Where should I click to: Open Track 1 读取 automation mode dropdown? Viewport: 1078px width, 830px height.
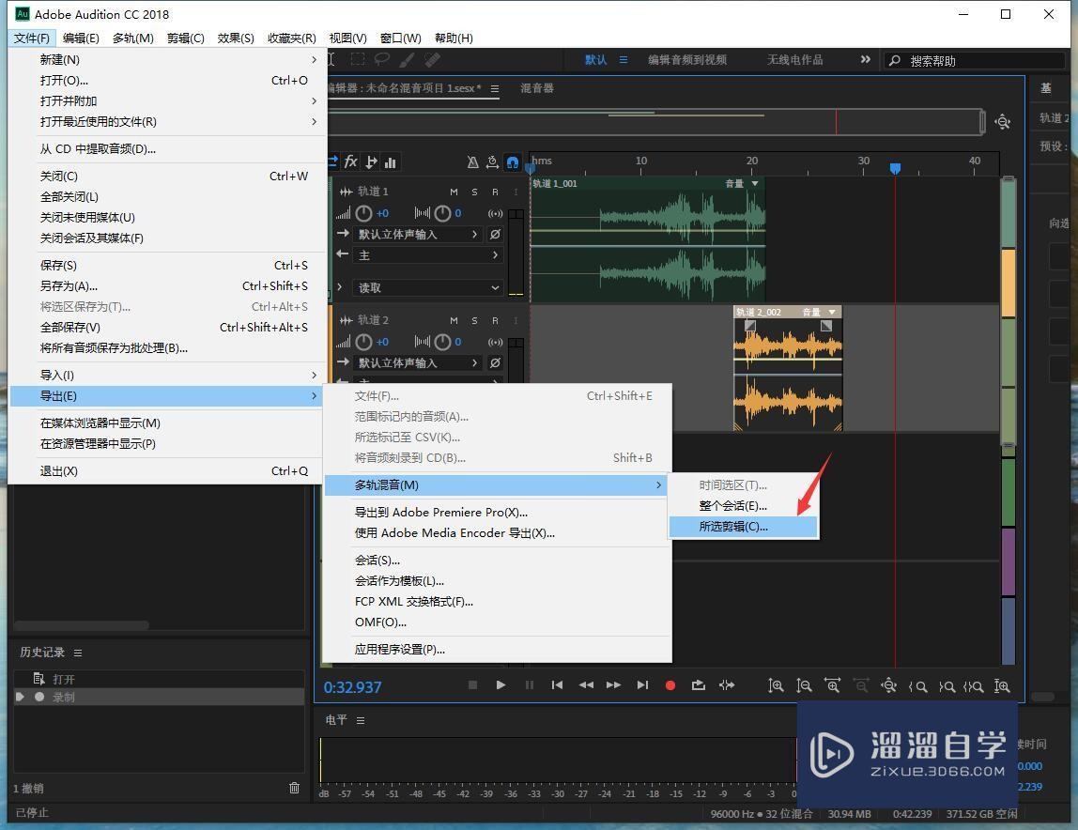427,287
